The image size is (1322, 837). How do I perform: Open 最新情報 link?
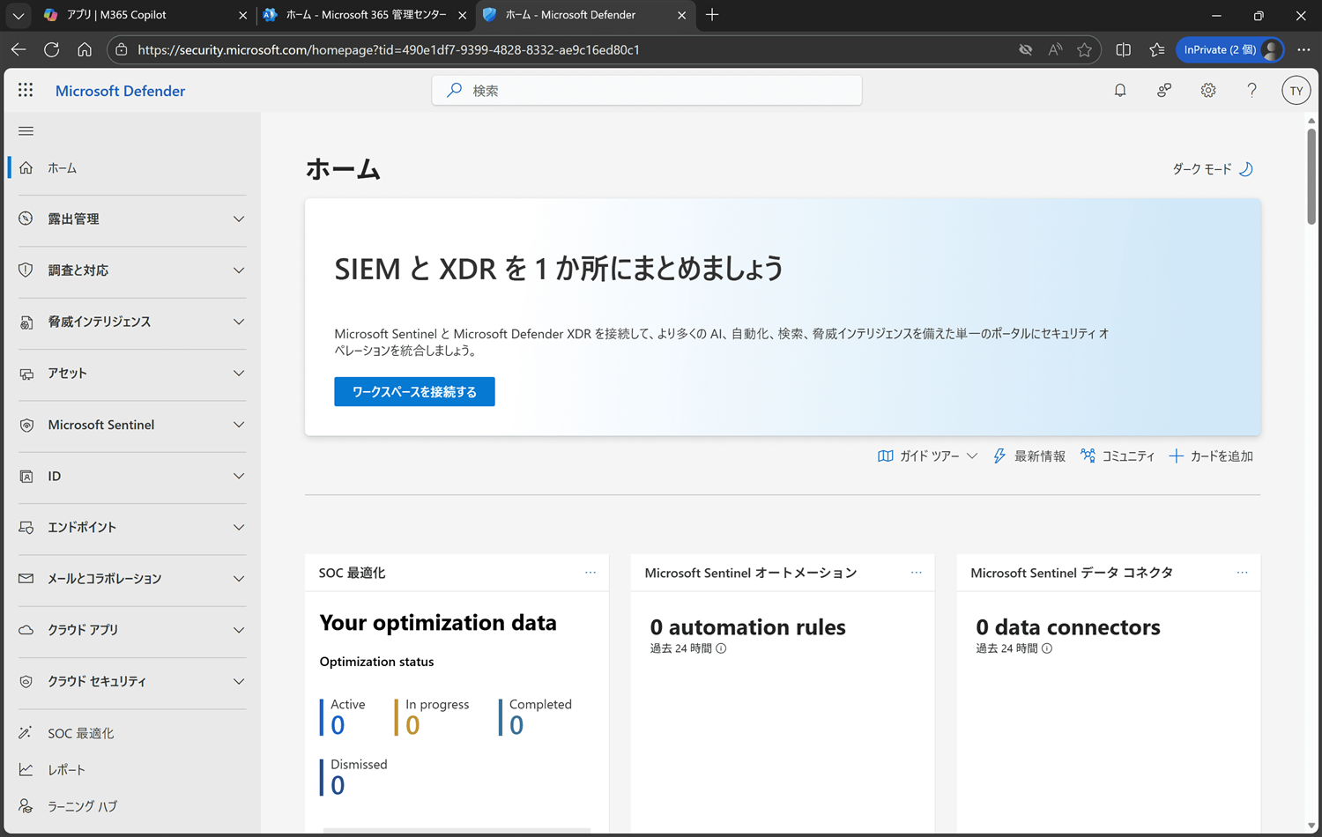point(1029,456)
